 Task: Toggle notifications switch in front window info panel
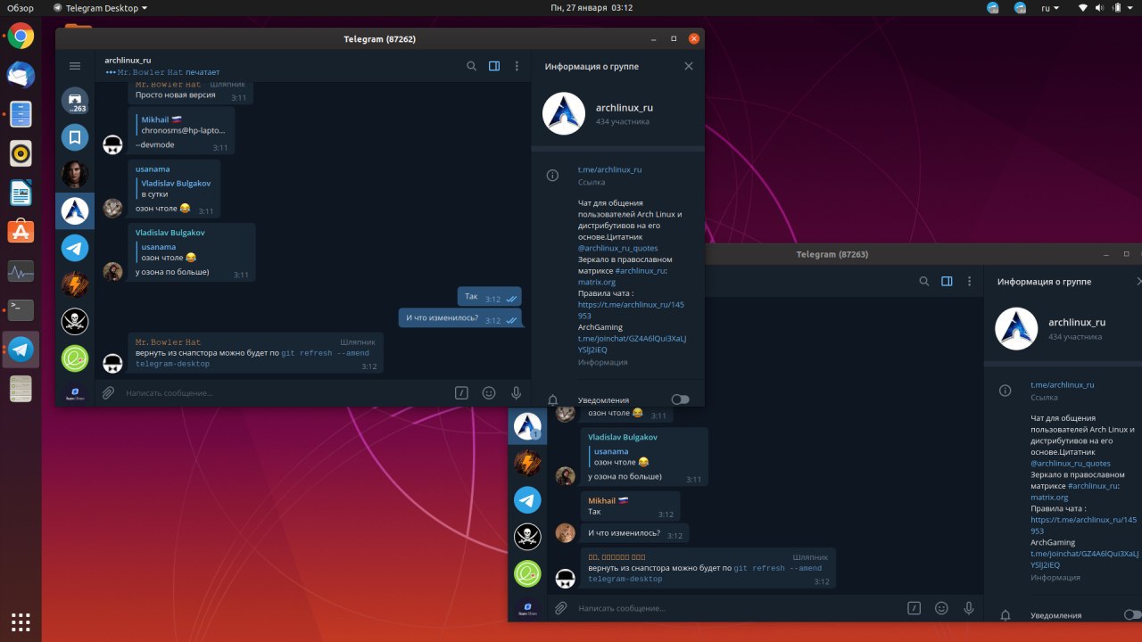[x=681, y=399]
